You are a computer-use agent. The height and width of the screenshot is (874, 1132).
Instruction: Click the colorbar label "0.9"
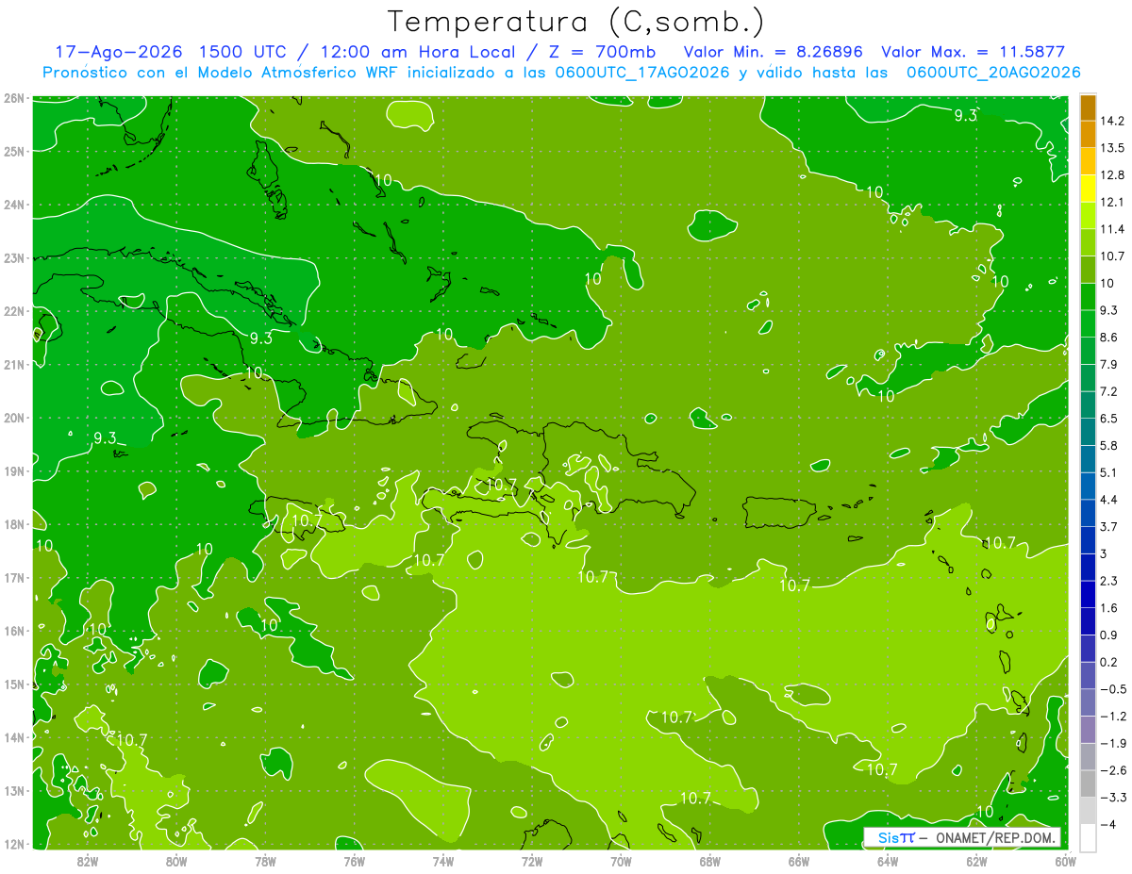click(1109, 635)
